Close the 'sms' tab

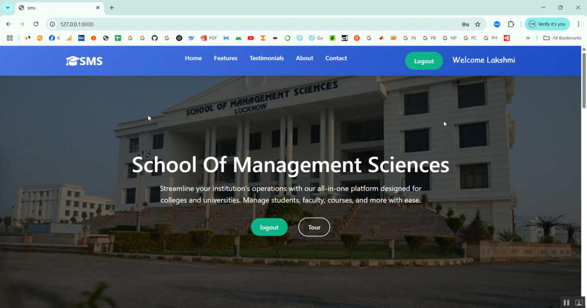pos(98,8)
